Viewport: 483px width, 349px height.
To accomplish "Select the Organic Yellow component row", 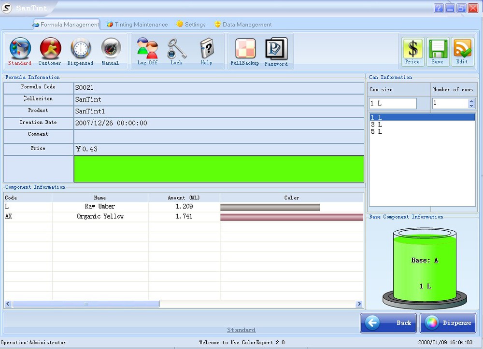I will [x=184, y=217].
